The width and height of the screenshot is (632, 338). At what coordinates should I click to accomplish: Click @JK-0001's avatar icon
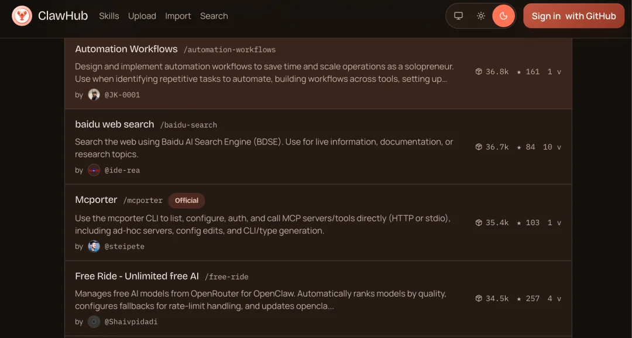(x=94, y=94)
